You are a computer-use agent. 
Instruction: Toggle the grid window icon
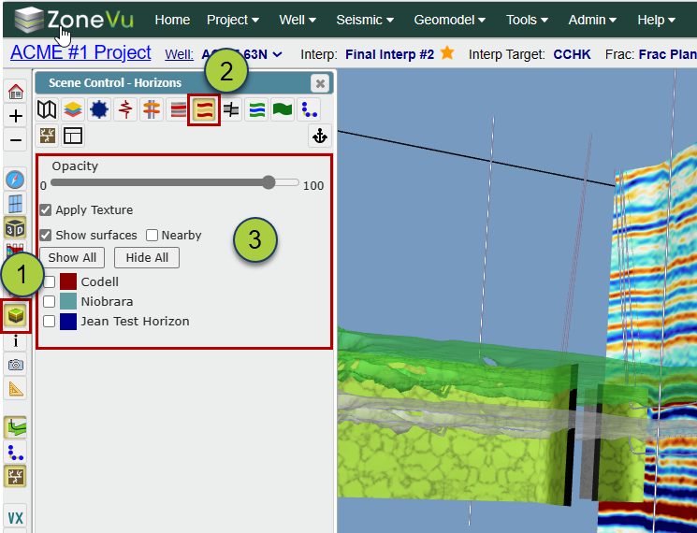[16, 204]
